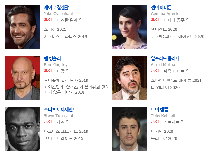
Task: Click the name link 젬마 아터튼
Action: (161, 7)
